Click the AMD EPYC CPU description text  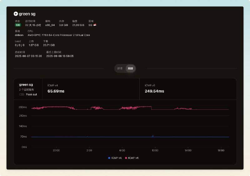tap(59, 35)
